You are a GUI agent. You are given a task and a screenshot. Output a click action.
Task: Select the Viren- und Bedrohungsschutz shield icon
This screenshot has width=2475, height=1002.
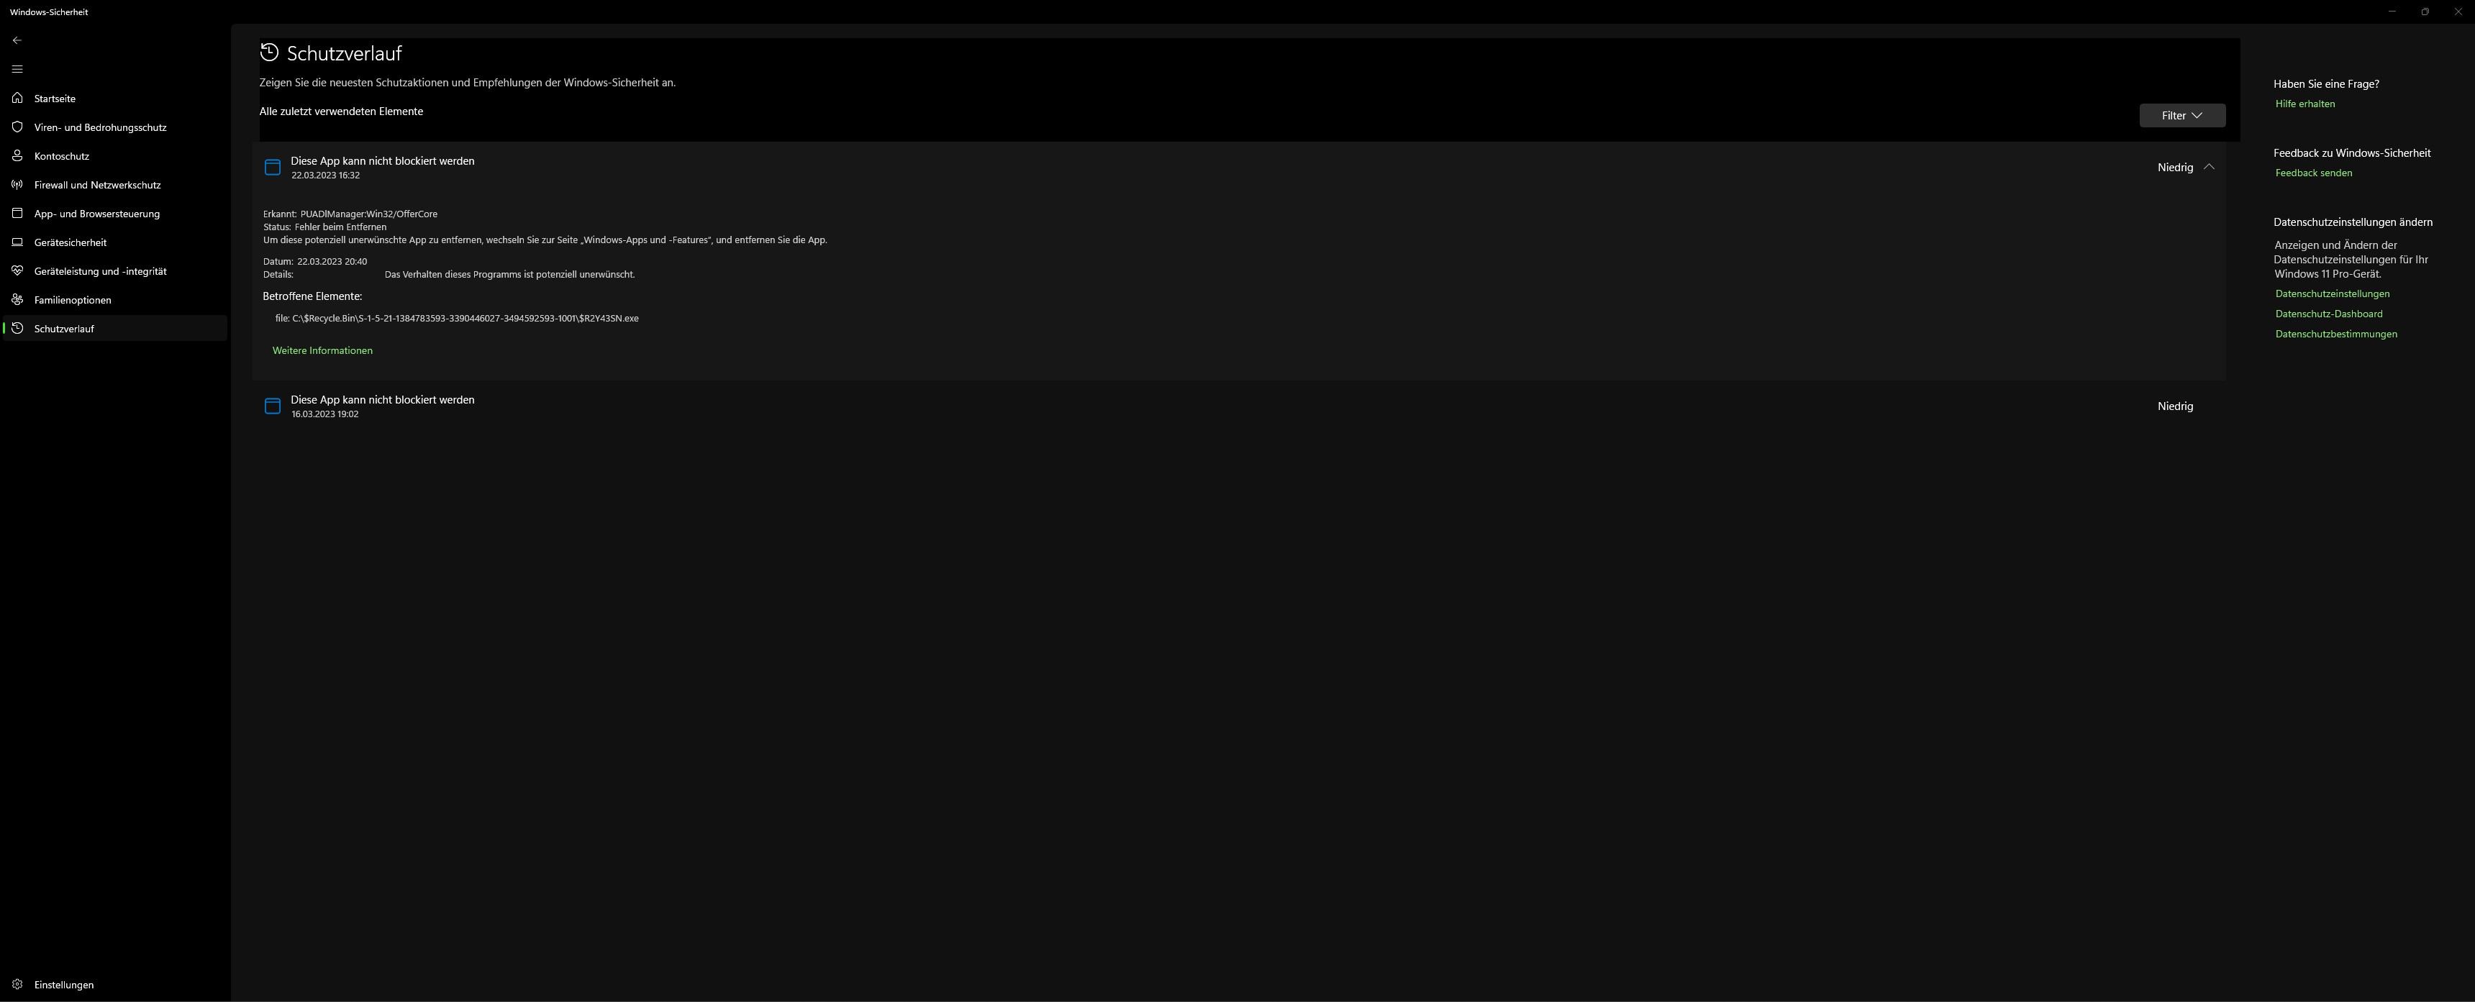[x=17, y=127]
